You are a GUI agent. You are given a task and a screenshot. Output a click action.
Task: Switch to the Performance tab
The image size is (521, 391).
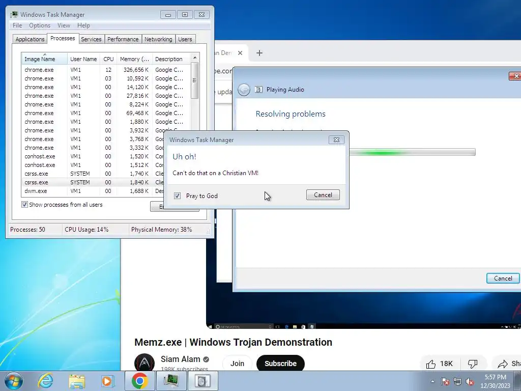[x=123, y=39]
